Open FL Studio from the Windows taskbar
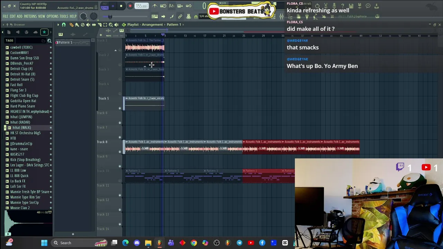The height and width of the screenshot is (249, 443). click(159, 243)
